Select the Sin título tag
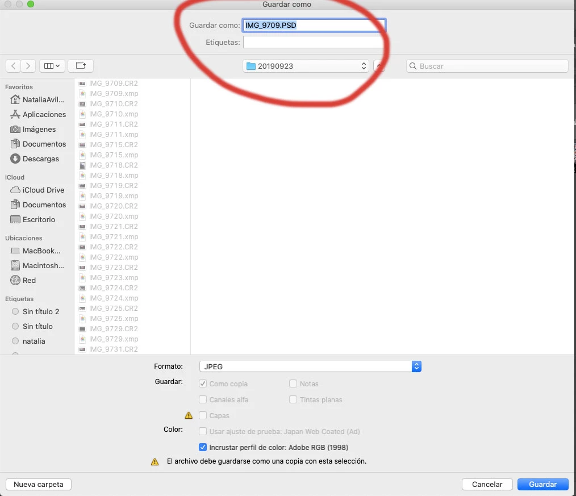 tap(32, 326)
